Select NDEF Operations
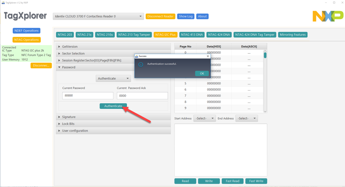This screenshot has width=345, height=187. tap(26, 31)
